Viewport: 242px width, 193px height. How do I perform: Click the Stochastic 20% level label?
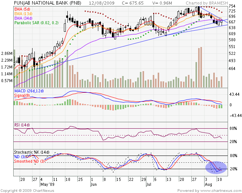pyautogui.click(x=233, y=169)
